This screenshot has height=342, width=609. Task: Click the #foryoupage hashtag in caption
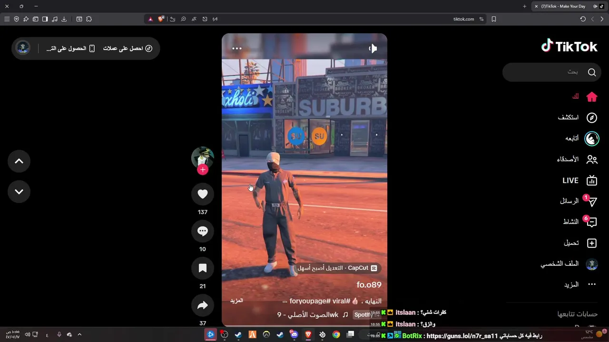(x=310, y=301)
